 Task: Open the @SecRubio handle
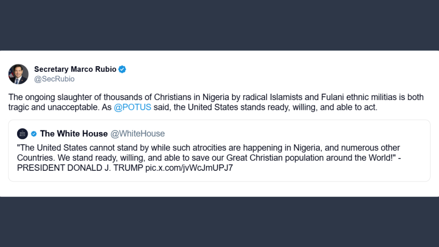(54, 79)
